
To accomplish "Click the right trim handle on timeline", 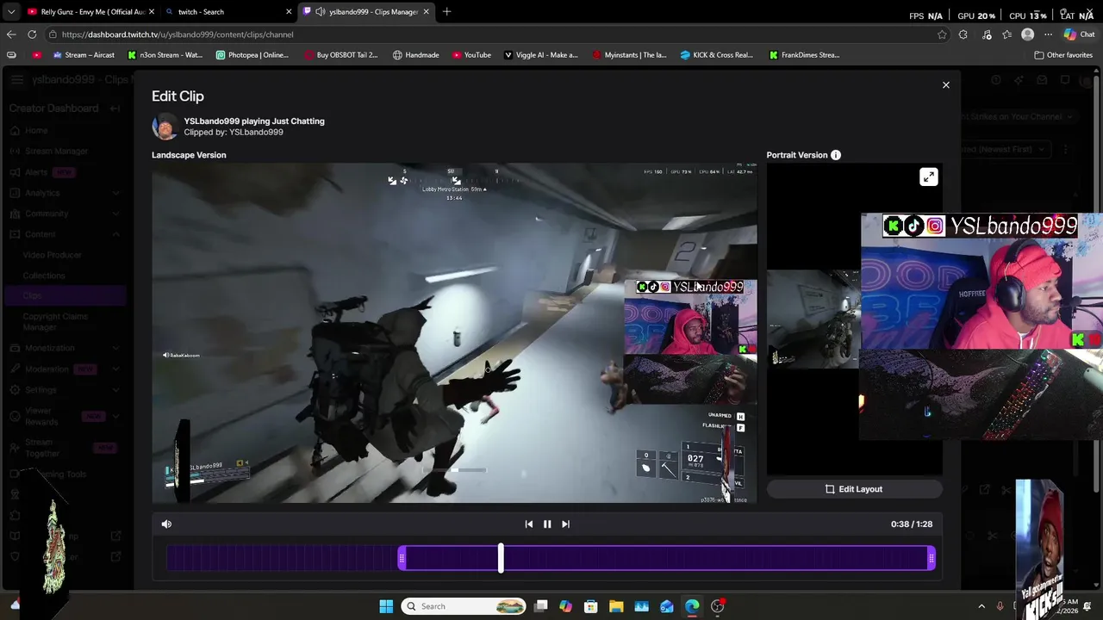I will click(x=931, y=559).
